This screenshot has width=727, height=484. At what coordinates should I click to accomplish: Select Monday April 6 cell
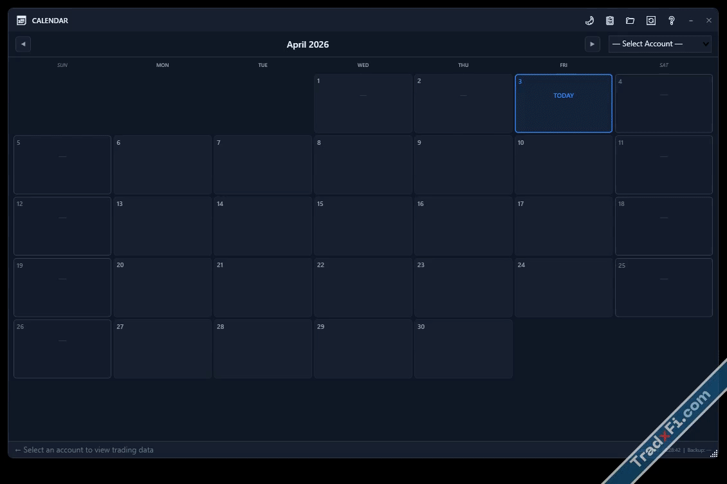[x=163, y=165]
